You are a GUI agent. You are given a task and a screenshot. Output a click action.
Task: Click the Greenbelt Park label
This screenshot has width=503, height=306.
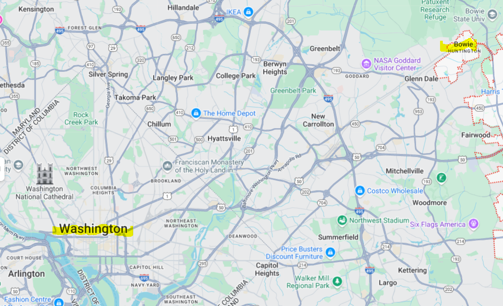(x=293, y=91)
